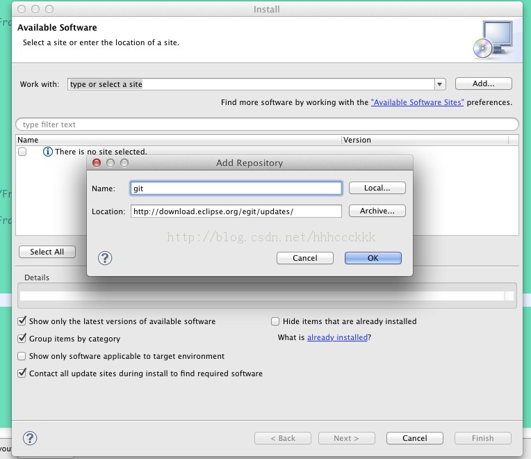Expand the Work with site dropdown arrow
Viewport: 531px width, 459px height.
(439, 84)
